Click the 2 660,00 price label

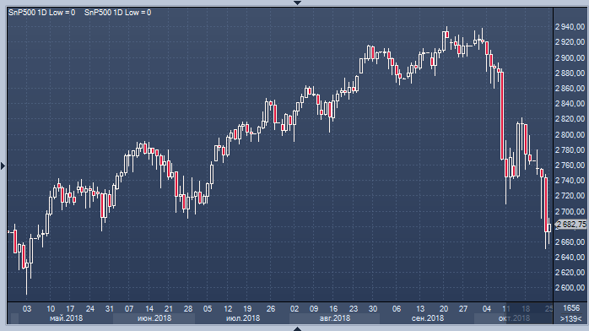(x=570, y=241)
